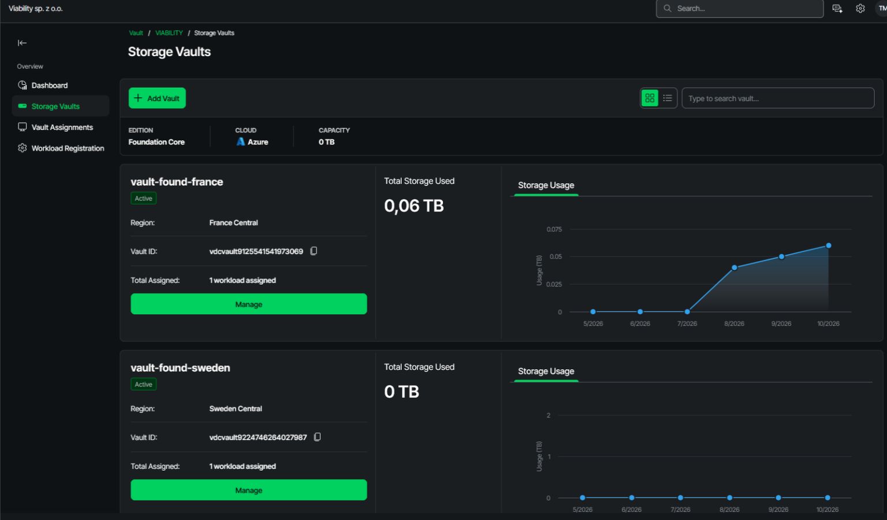887x520 pixels.
Task: Select Storage Usage tab for vault-found-france
Action: click(x=546, y=185)
